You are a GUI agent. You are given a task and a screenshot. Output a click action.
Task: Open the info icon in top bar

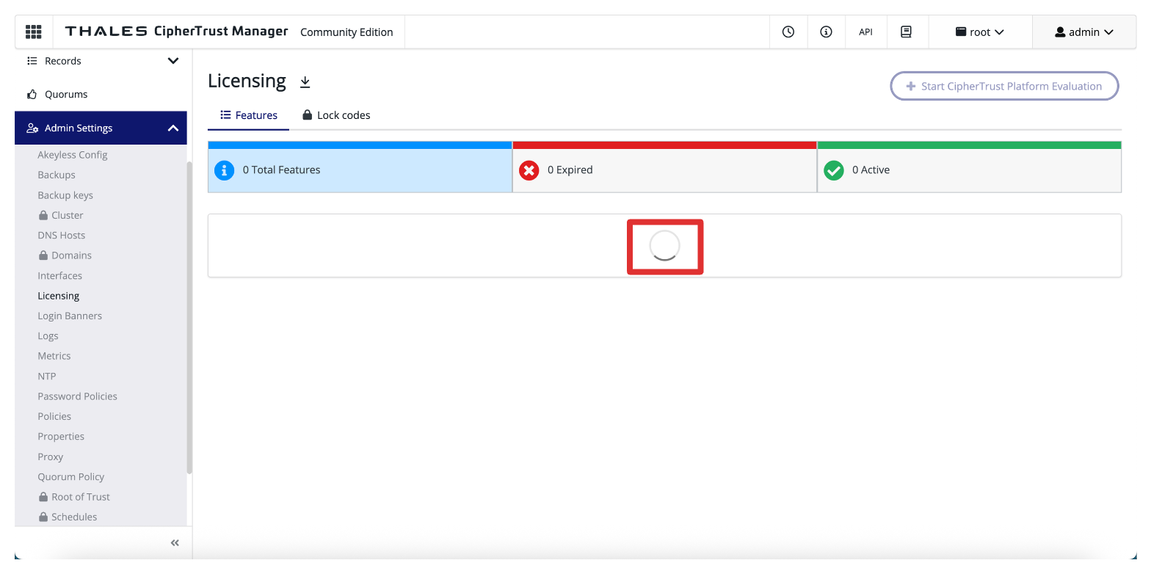[826, 32]
